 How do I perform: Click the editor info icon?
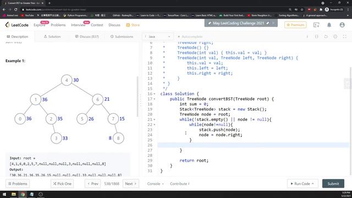tap(307, 37)
